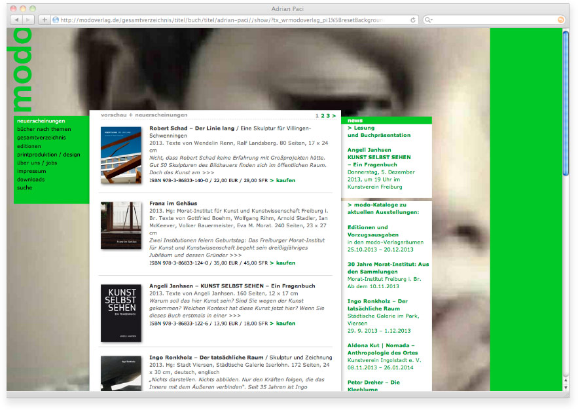578x410 pixels.
Task: Select 'gesamtverzeichnis' in the left menu
Action: [41, 138]
